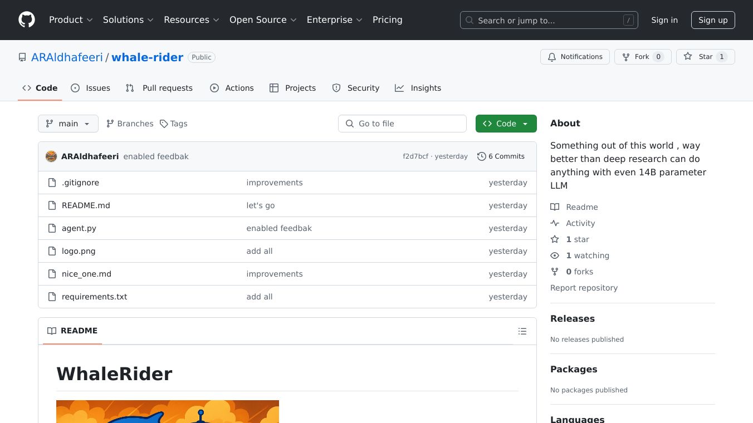Click the Sign up button
Image resolution: width=753 pixels, height=423 pixels.
[x=713, y=20]
